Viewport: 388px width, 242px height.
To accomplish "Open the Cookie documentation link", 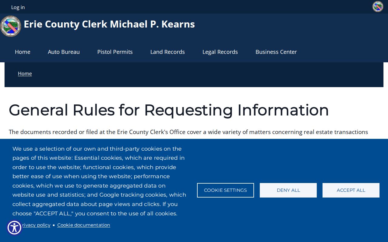I will (x=84, y=225).
